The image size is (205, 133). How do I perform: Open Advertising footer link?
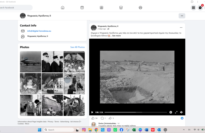click(65, 122)
